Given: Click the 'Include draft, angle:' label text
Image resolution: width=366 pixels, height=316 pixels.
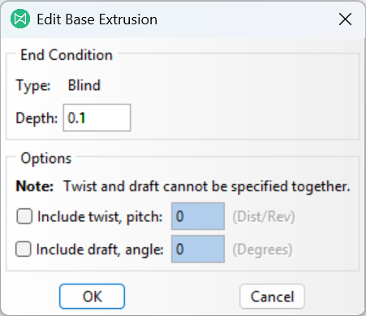Looking at the screenshot, I should [100, 250].
